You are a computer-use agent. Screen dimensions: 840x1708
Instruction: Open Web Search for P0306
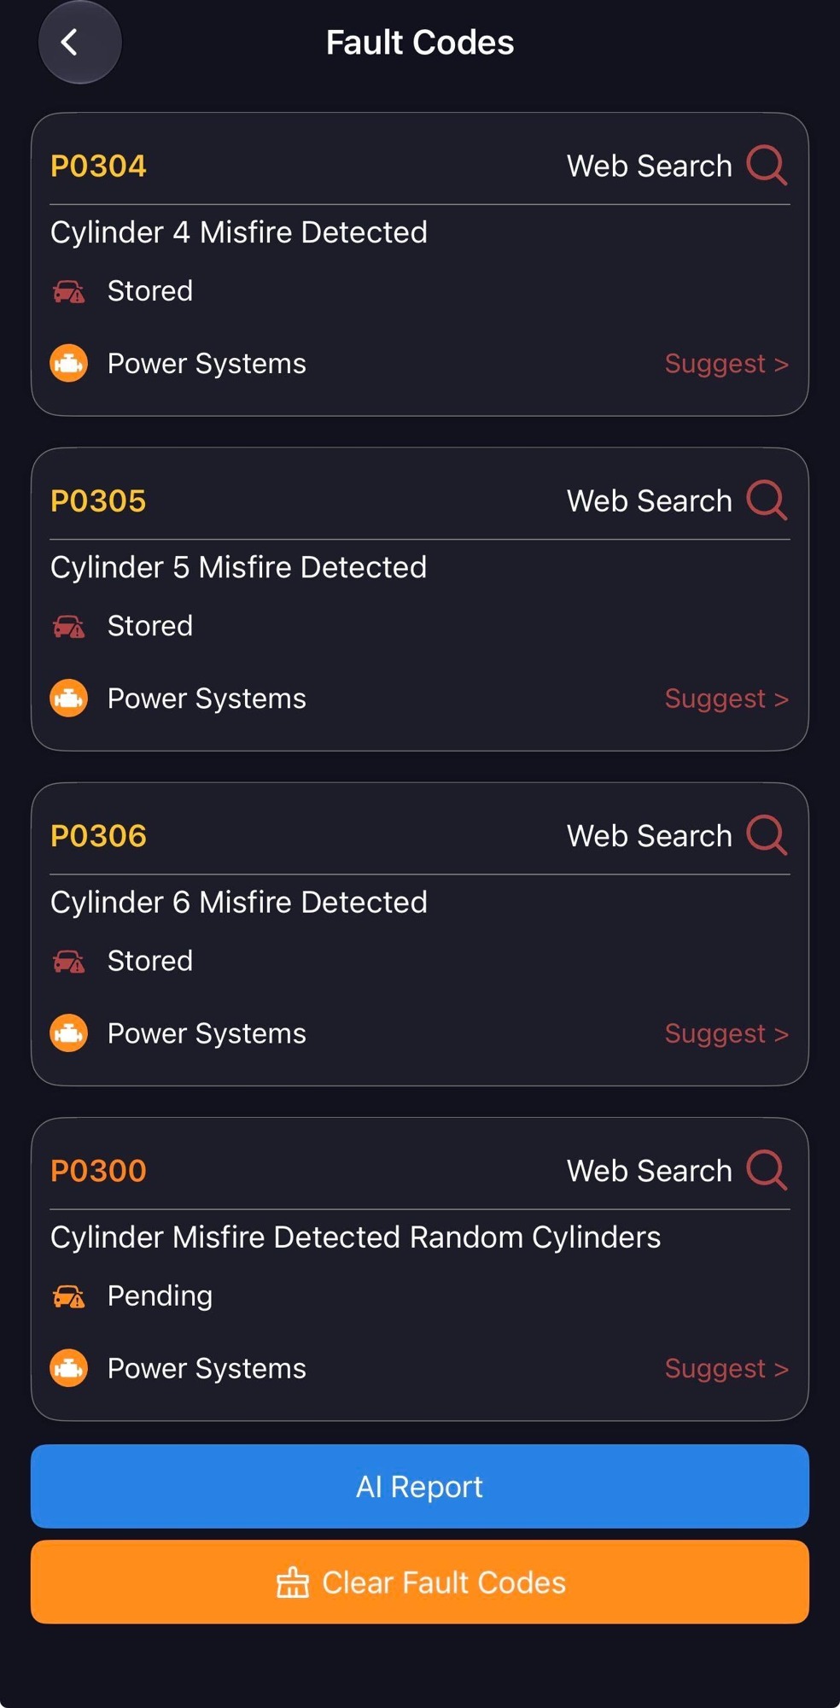coord(650,835)
